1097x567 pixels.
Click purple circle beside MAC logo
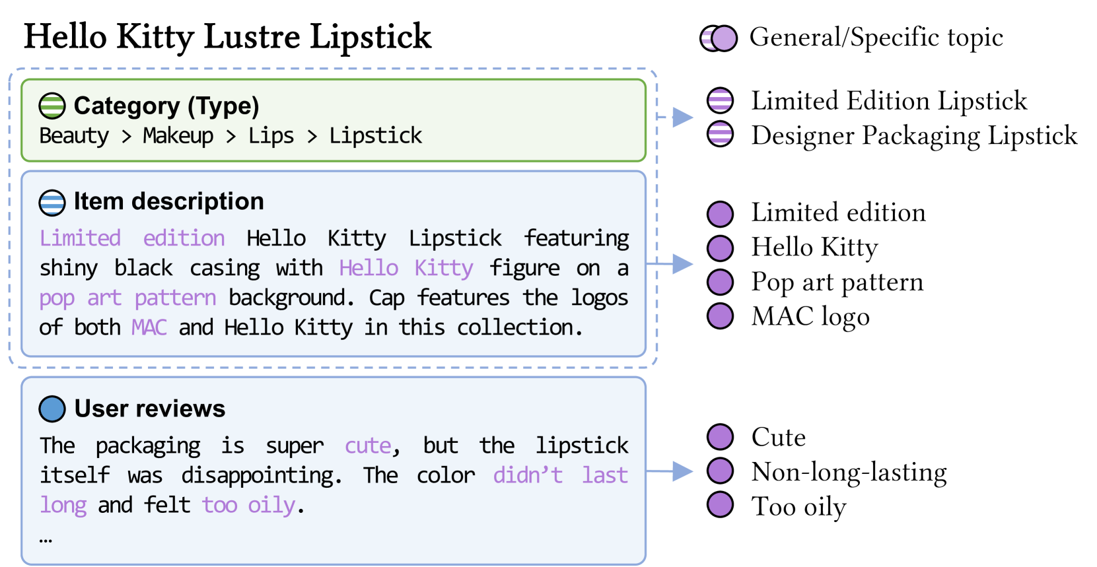tap(720, 316)
